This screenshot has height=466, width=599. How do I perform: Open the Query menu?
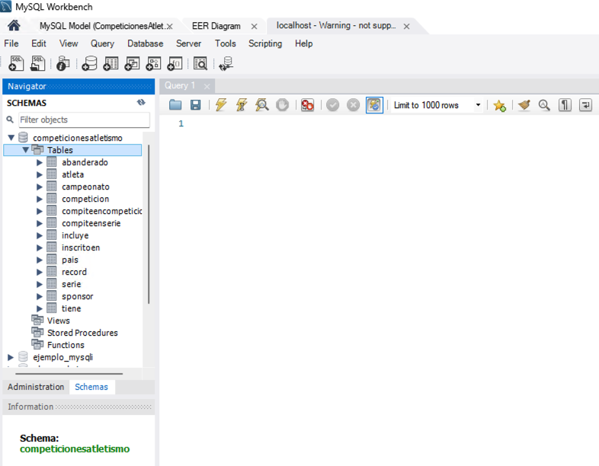coord(102,43)
